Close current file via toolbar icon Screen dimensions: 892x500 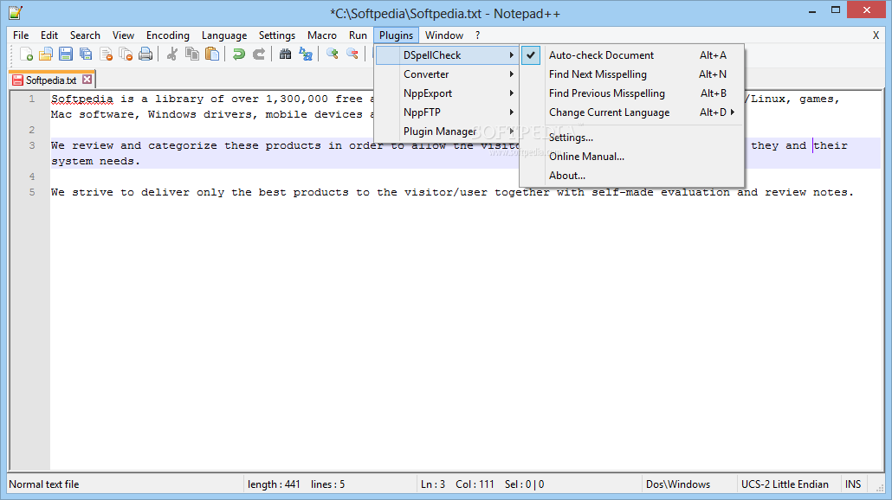[x=106, y=54]
